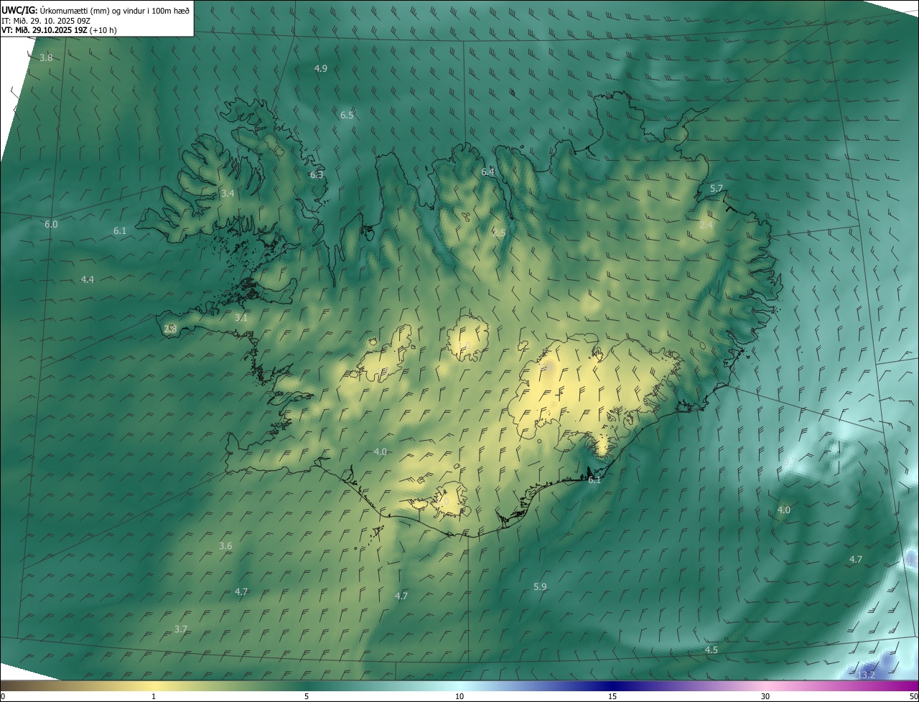Click the 3.8 value label

coord(46,57)
